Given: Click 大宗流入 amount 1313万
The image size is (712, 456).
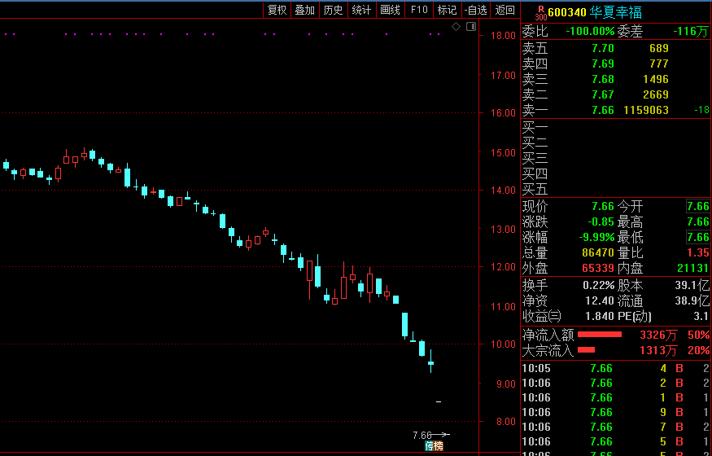Looking at the screenshot, I should click(x=658, y=351).
